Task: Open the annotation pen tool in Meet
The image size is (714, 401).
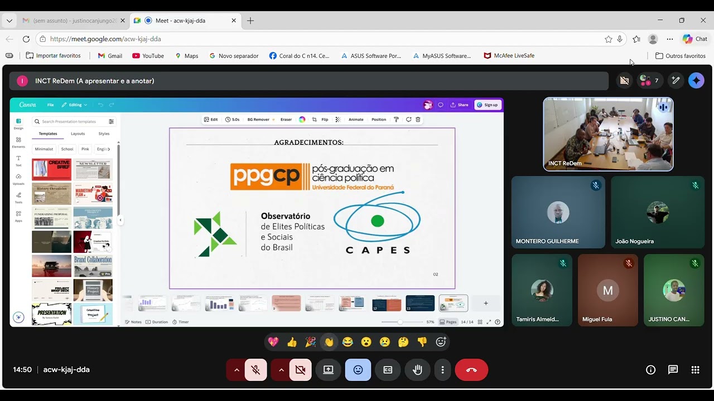Action: tap(676, 81)
